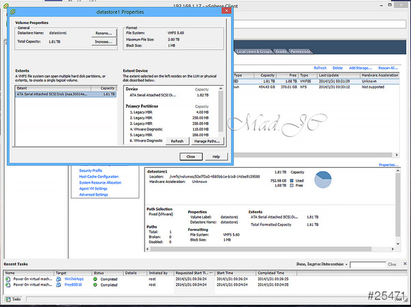Click the Win7x64sp1 virtual machine icon

click(58, 280)
